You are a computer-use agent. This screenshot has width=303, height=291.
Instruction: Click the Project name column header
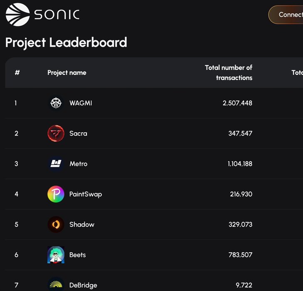click(x=67, y=73)
